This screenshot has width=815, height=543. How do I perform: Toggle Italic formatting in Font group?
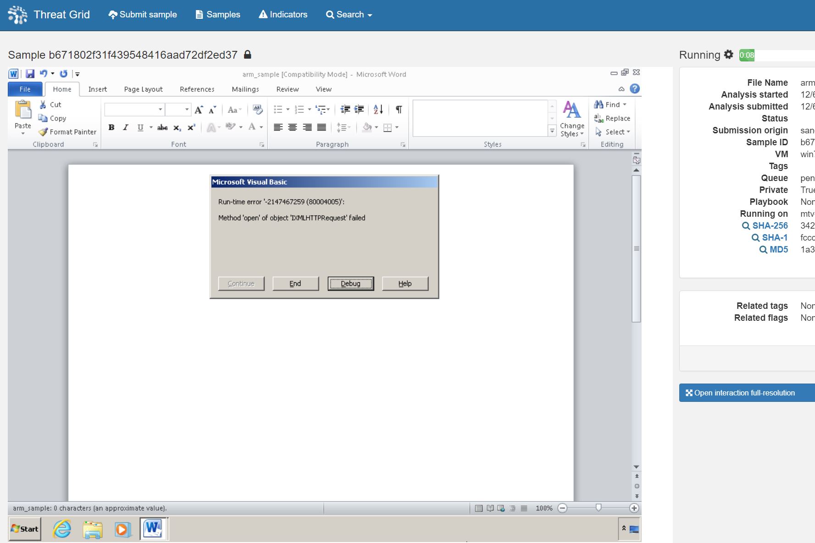pyautogui.click(x=126, y=127)
